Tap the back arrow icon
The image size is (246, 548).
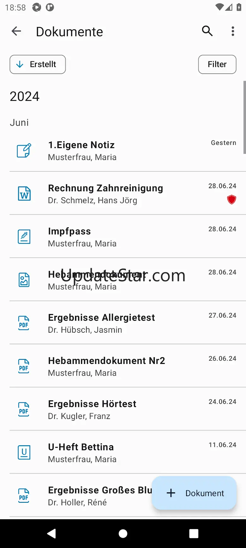16,31
